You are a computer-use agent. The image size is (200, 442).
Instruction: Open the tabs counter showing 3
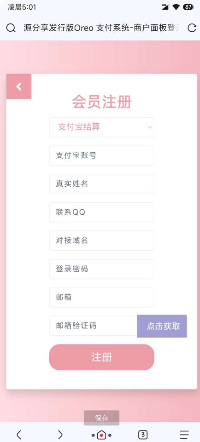143,435
